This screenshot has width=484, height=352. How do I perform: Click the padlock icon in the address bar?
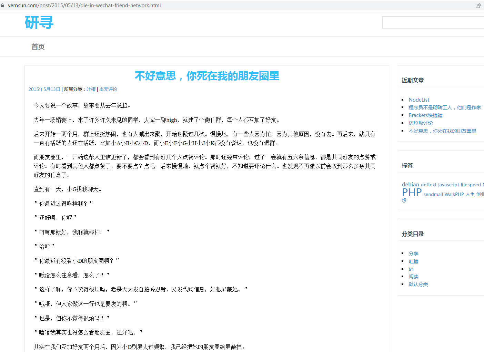(4, 6)
